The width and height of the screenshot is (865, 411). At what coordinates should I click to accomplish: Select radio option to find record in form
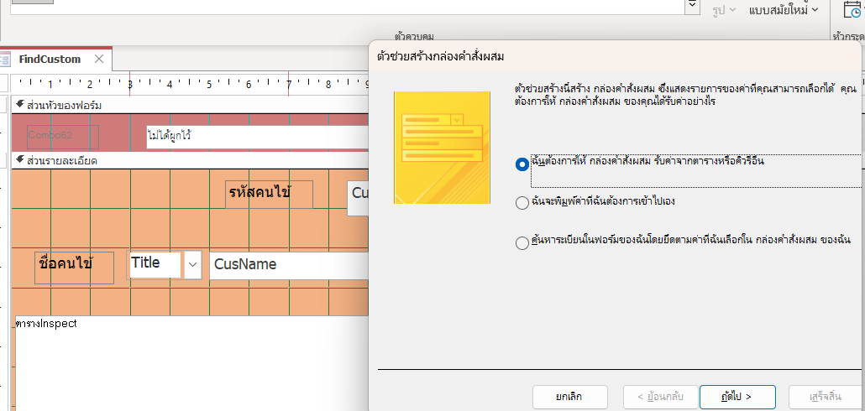pyautogui.click(x=522, y=243)
